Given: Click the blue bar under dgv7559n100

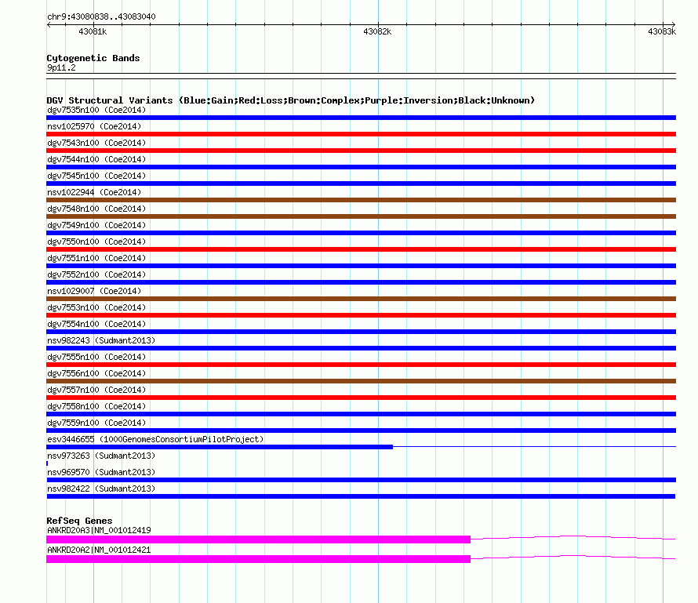Looking at the screenshot, I should coord(361,430).
